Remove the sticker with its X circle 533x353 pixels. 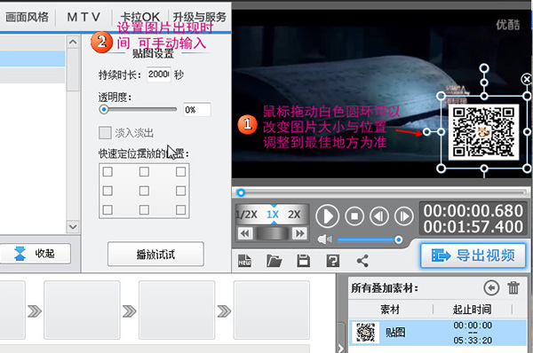point(526,80)
